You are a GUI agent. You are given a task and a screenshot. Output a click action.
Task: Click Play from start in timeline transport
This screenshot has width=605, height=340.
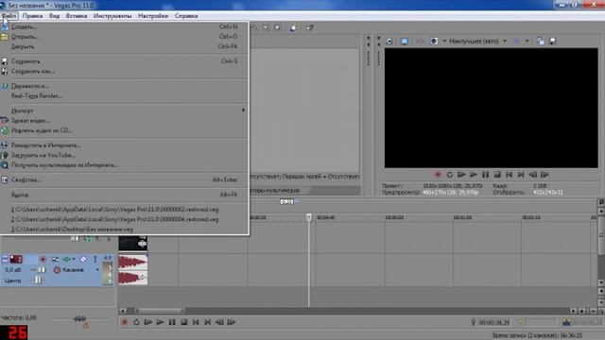point(148,322)
